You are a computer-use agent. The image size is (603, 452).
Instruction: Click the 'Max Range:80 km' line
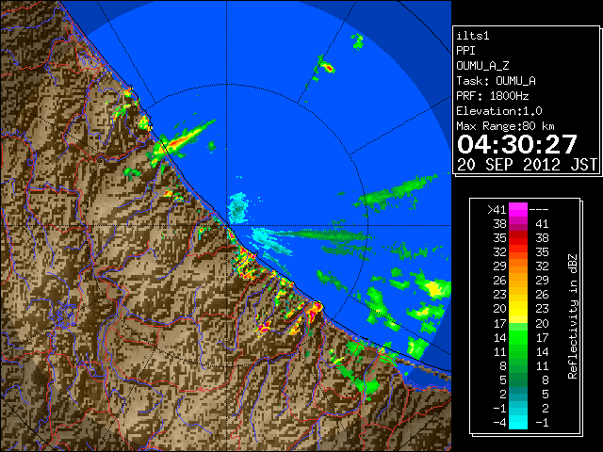point(505,126)
